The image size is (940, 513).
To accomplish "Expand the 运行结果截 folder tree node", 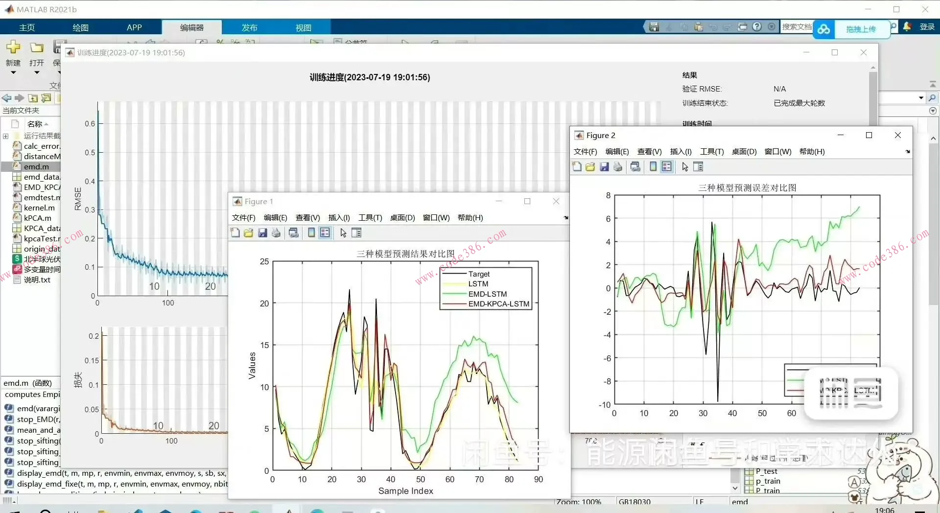I will tap(6, 136).
